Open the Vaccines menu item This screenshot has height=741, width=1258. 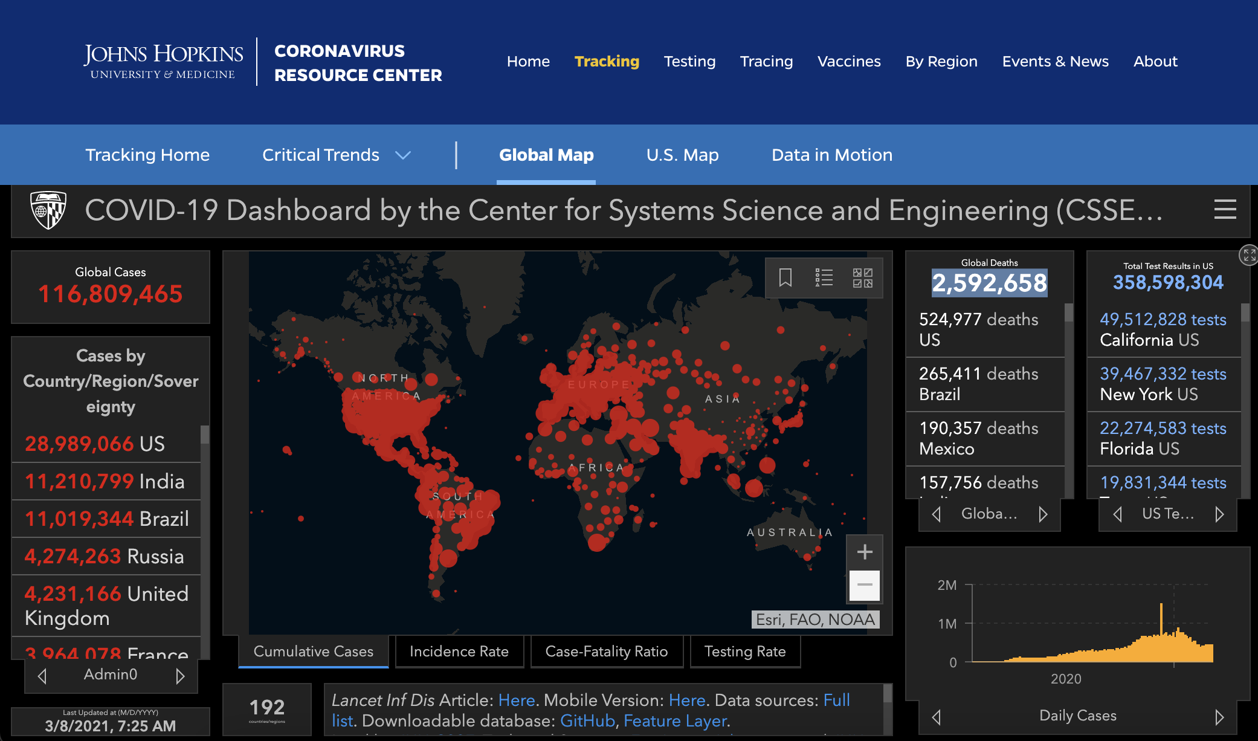[x=848, y=62]
